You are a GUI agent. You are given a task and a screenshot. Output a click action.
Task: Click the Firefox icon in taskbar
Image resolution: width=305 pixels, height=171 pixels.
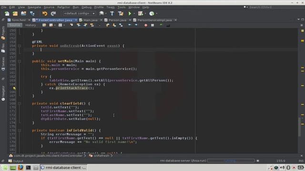pyautogui.click(x=20, y=168)
